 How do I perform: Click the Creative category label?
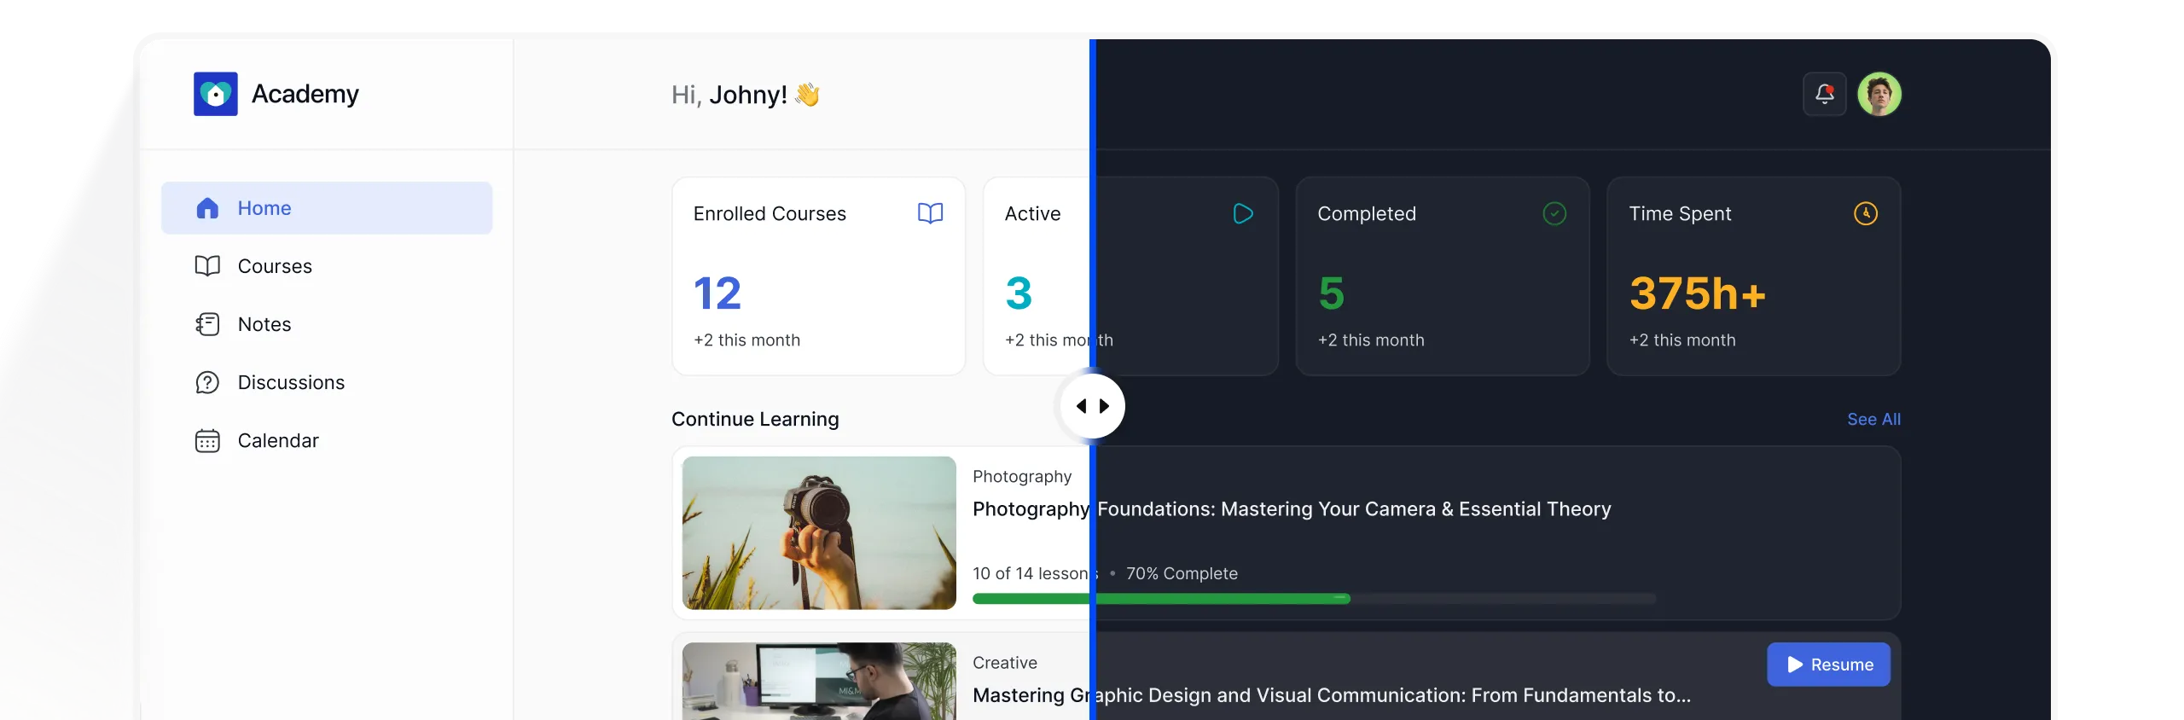1005,663
